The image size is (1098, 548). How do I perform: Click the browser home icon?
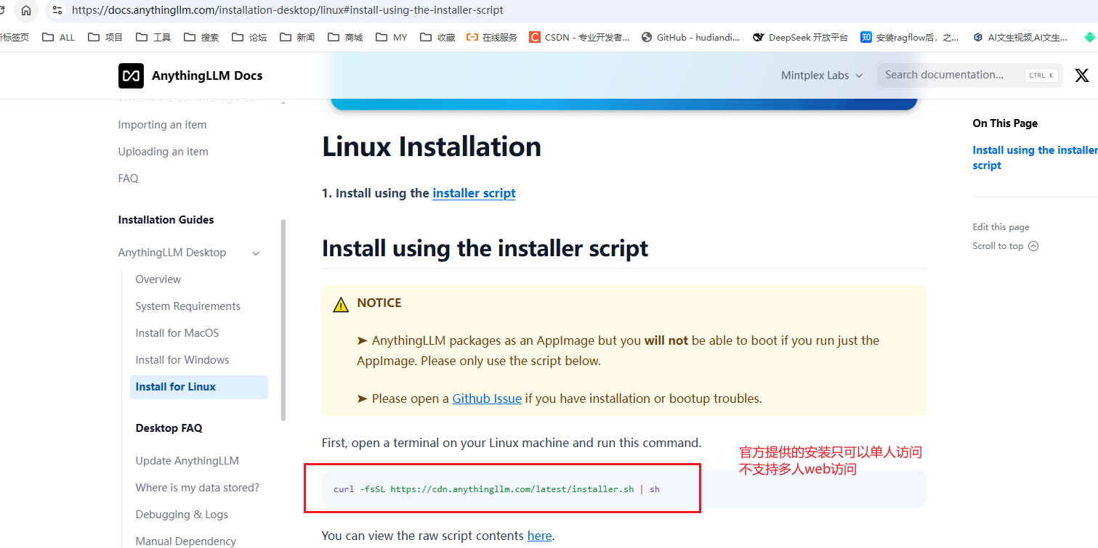(x=26, y=10)
